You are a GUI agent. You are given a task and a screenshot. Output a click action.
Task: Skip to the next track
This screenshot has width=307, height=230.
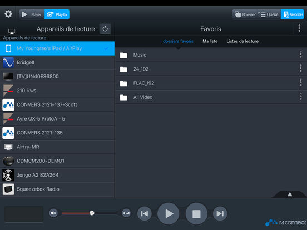pyautogui.click(x=220, y=213)
